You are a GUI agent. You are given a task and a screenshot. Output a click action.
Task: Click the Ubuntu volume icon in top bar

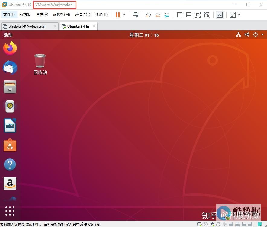247,35
